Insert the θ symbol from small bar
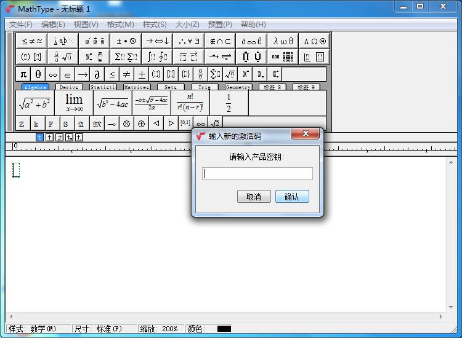 point(38,74)
